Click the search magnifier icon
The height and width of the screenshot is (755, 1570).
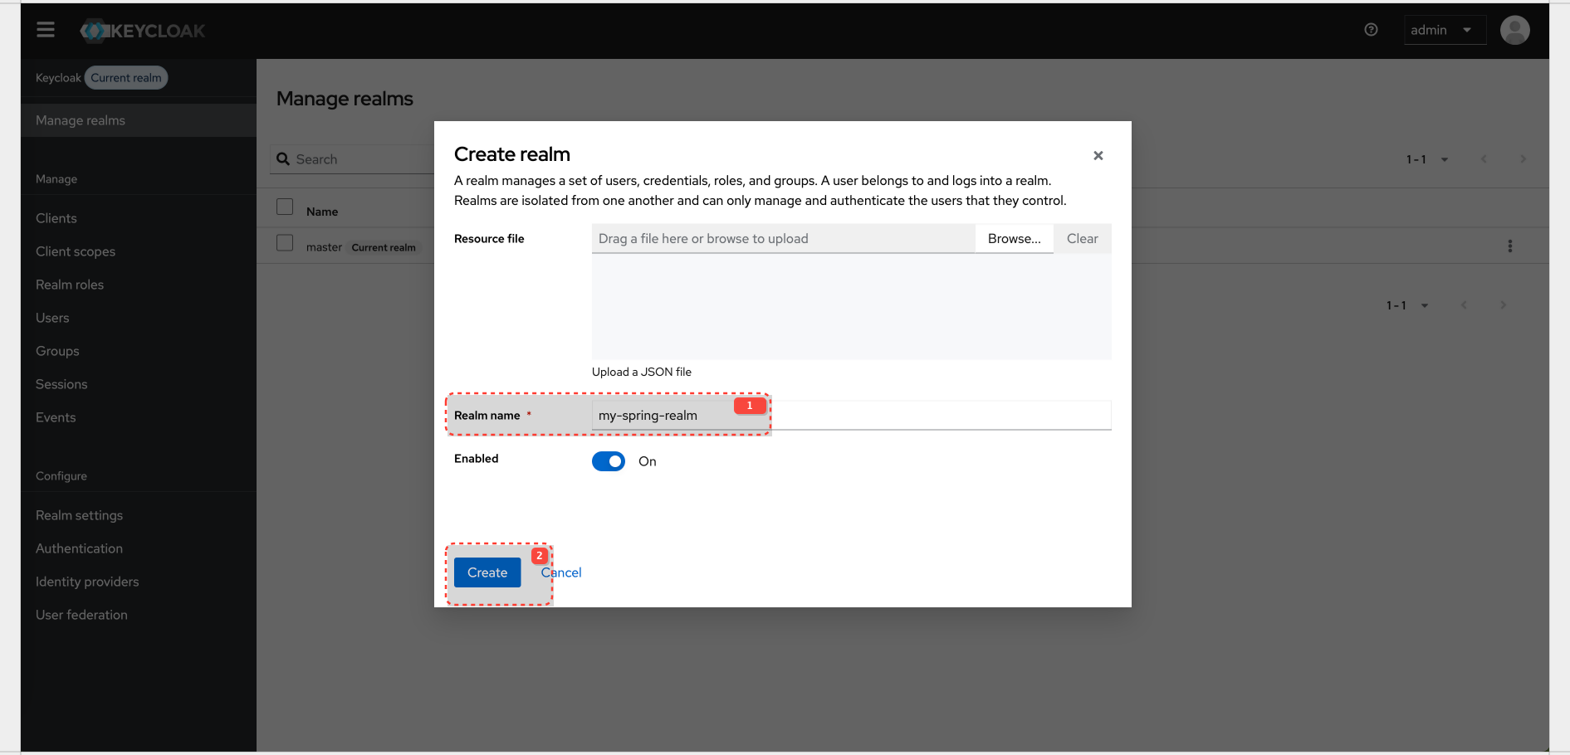click(283, 158)
